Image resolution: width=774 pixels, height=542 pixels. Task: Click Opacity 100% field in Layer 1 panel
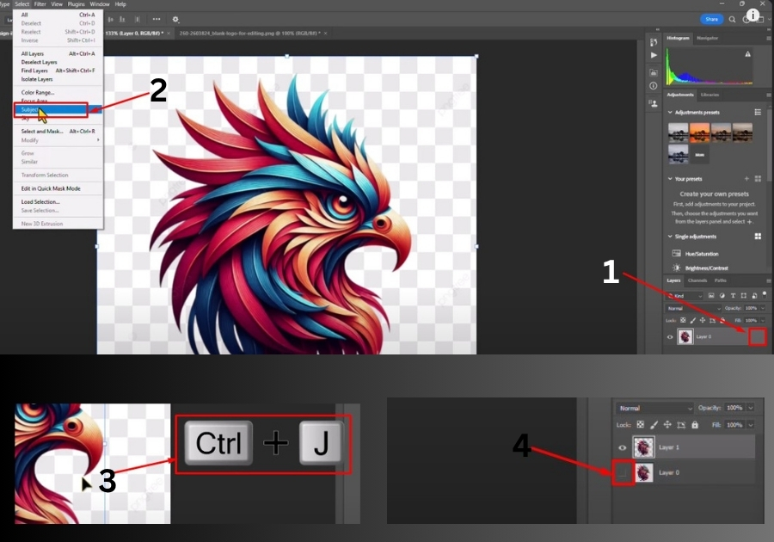pyautogui.click(x=735, y=408)
